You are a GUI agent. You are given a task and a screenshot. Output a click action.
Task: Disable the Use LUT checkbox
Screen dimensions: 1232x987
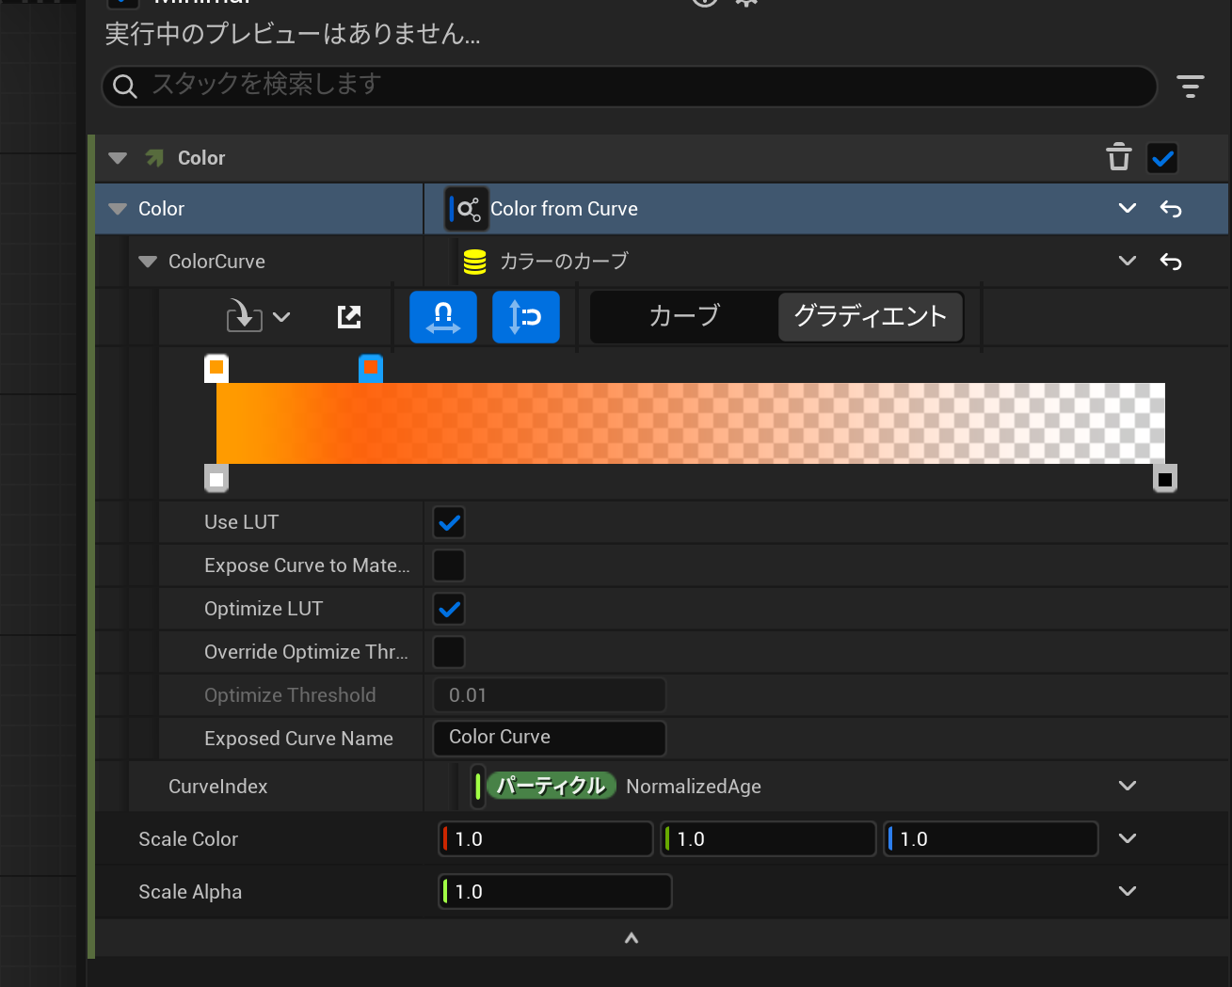(x=449, y=522)
